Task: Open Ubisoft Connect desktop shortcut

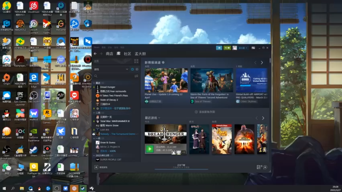Action: click(34, 26)
